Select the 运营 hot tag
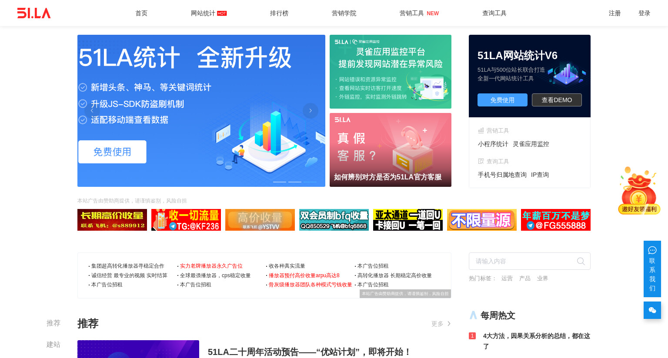The image size is (668, 358). coord(507,278)
